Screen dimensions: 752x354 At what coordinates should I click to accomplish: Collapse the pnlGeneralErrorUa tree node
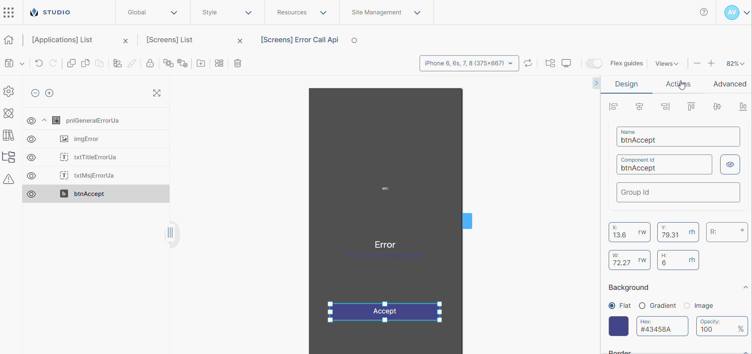click(44, 120)
